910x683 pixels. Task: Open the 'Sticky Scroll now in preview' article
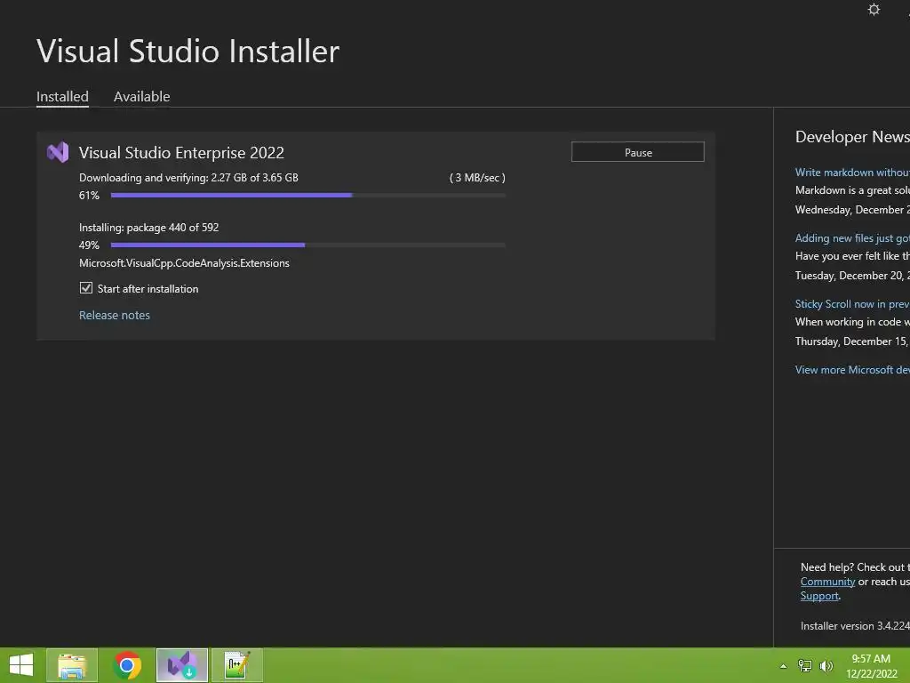[852, 304]
